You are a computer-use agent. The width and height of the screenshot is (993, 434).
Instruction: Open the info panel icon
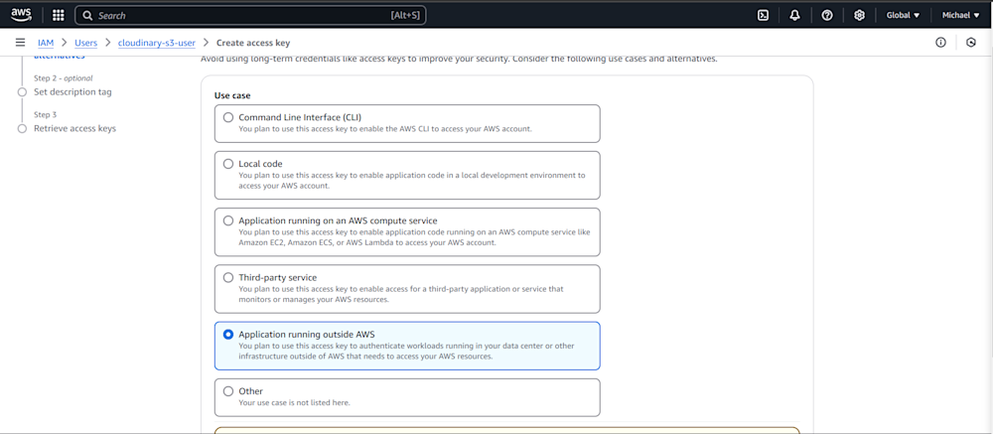click(x=940, y=43)
